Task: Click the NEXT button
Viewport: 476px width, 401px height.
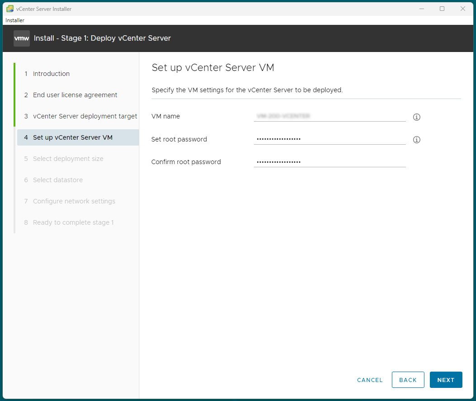Action: [446, 380]
